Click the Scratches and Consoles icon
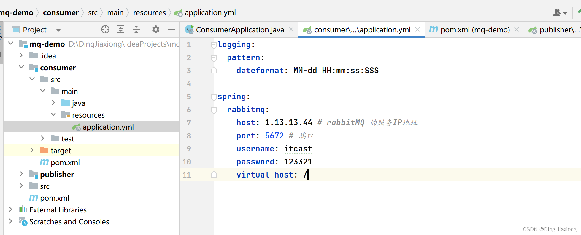This screenshot has width=581, height=235. [x=23, y=221]
